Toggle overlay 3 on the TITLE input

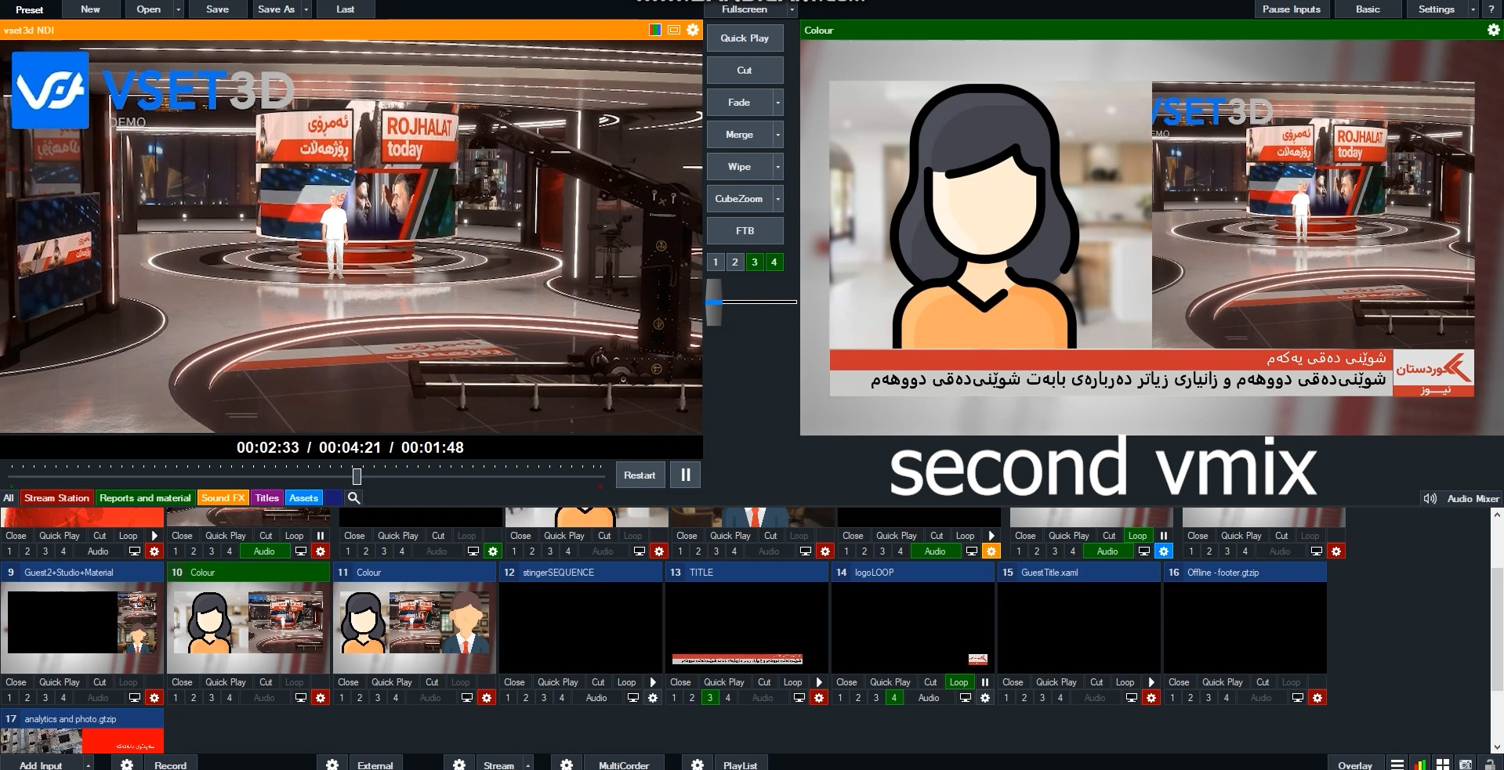pyautogui.click(x=709, y=698)
